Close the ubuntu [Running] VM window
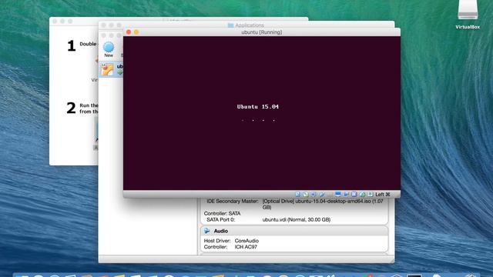Image resolution: width=493 pixels, height=277 pixels. click(x=129, y=32)
